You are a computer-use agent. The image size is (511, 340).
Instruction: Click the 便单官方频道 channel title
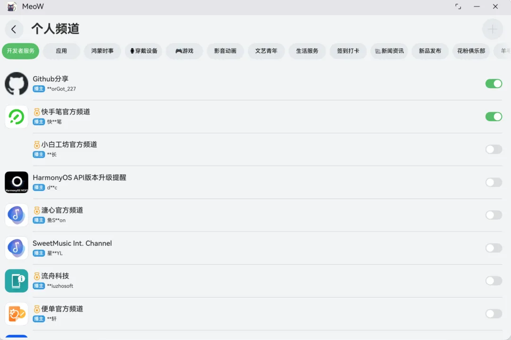tap(62, 309)
